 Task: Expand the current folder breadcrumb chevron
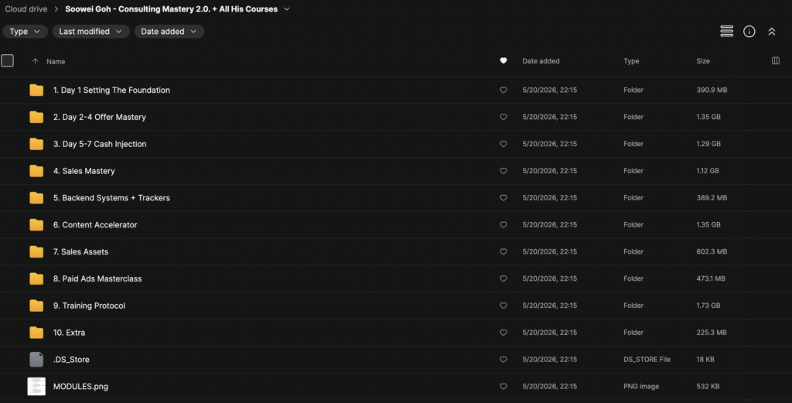[x=286, y=9]
